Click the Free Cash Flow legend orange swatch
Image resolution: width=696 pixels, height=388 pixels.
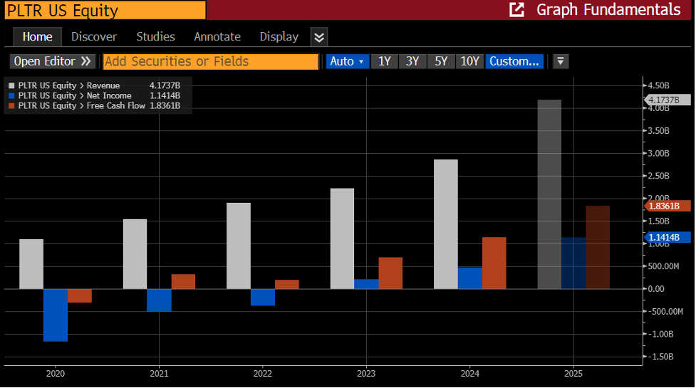[x=11, y=106]
